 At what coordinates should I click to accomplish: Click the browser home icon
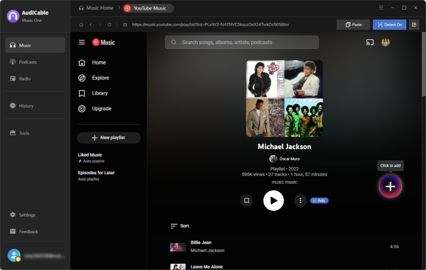[81, 24]
